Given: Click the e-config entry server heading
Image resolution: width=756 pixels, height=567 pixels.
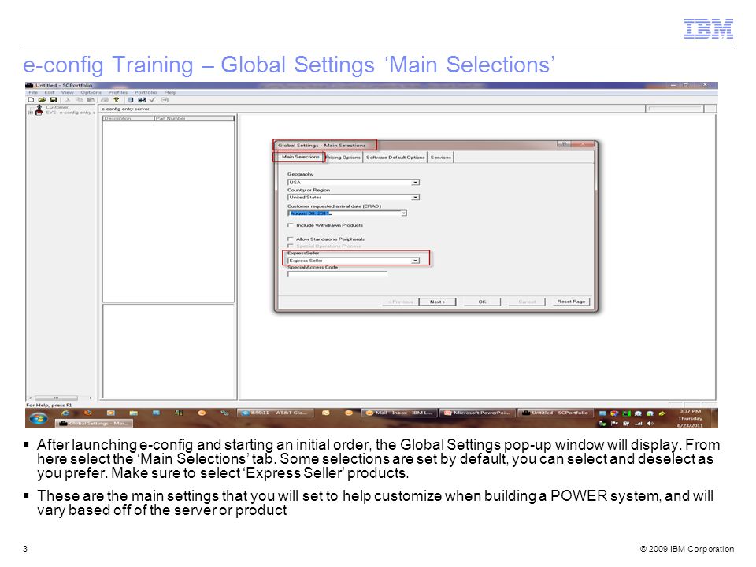Looking at the screenshot, I should [125, 109].
